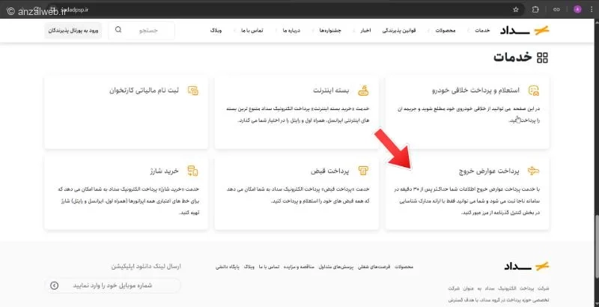The height and width of the screenshot is (307, 599).
Task: Click footer link پرسش‌های متداول
Action: click(x=335, y=267)
